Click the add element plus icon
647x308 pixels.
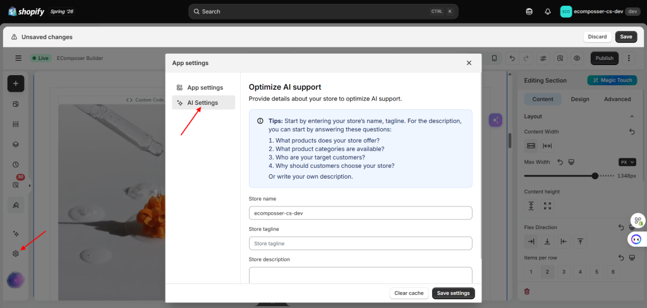click(x=16, y=84)
